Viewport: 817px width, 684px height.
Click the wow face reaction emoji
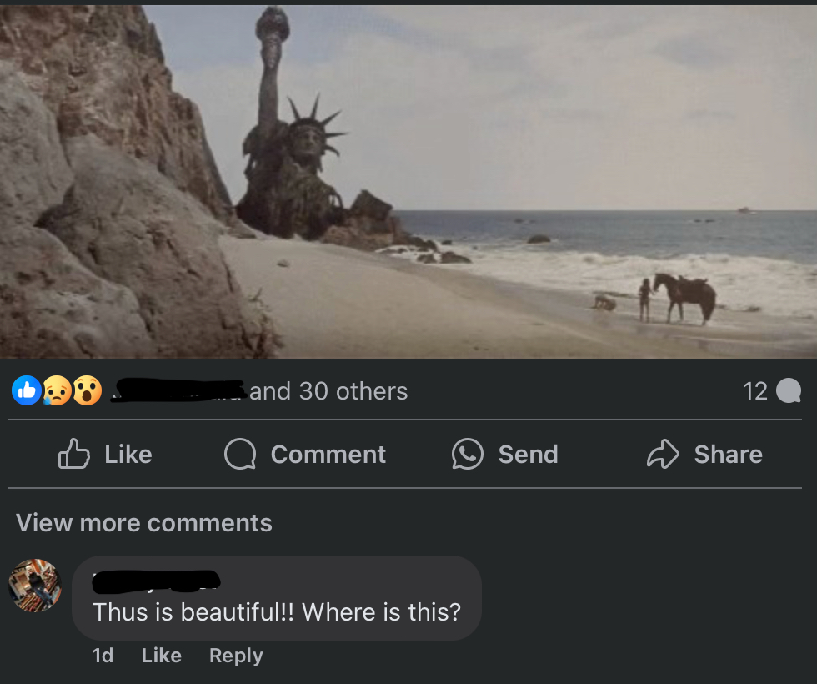(x=87, y=390)
